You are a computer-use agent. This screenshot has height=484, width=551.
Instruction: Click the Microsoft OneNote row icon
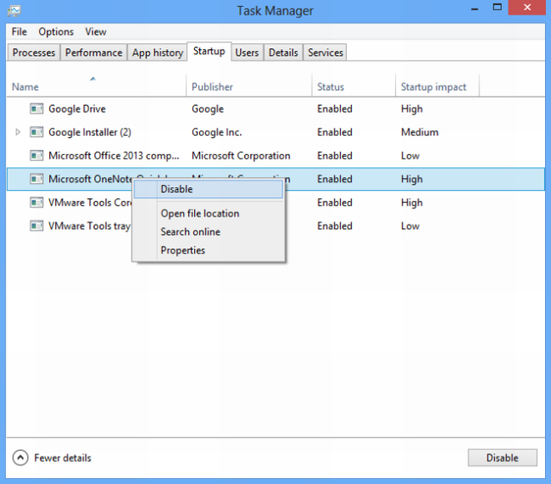pyautogui.click(x=36, y=179)
